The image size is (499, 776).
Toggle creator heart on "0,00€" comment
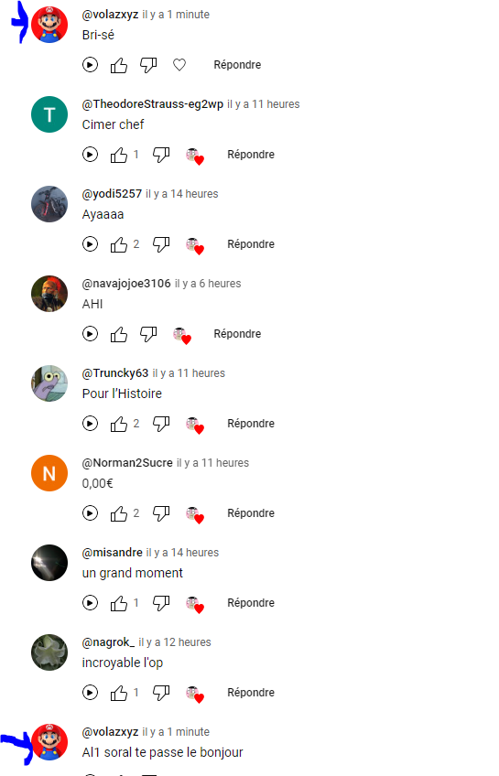(196, 515)
